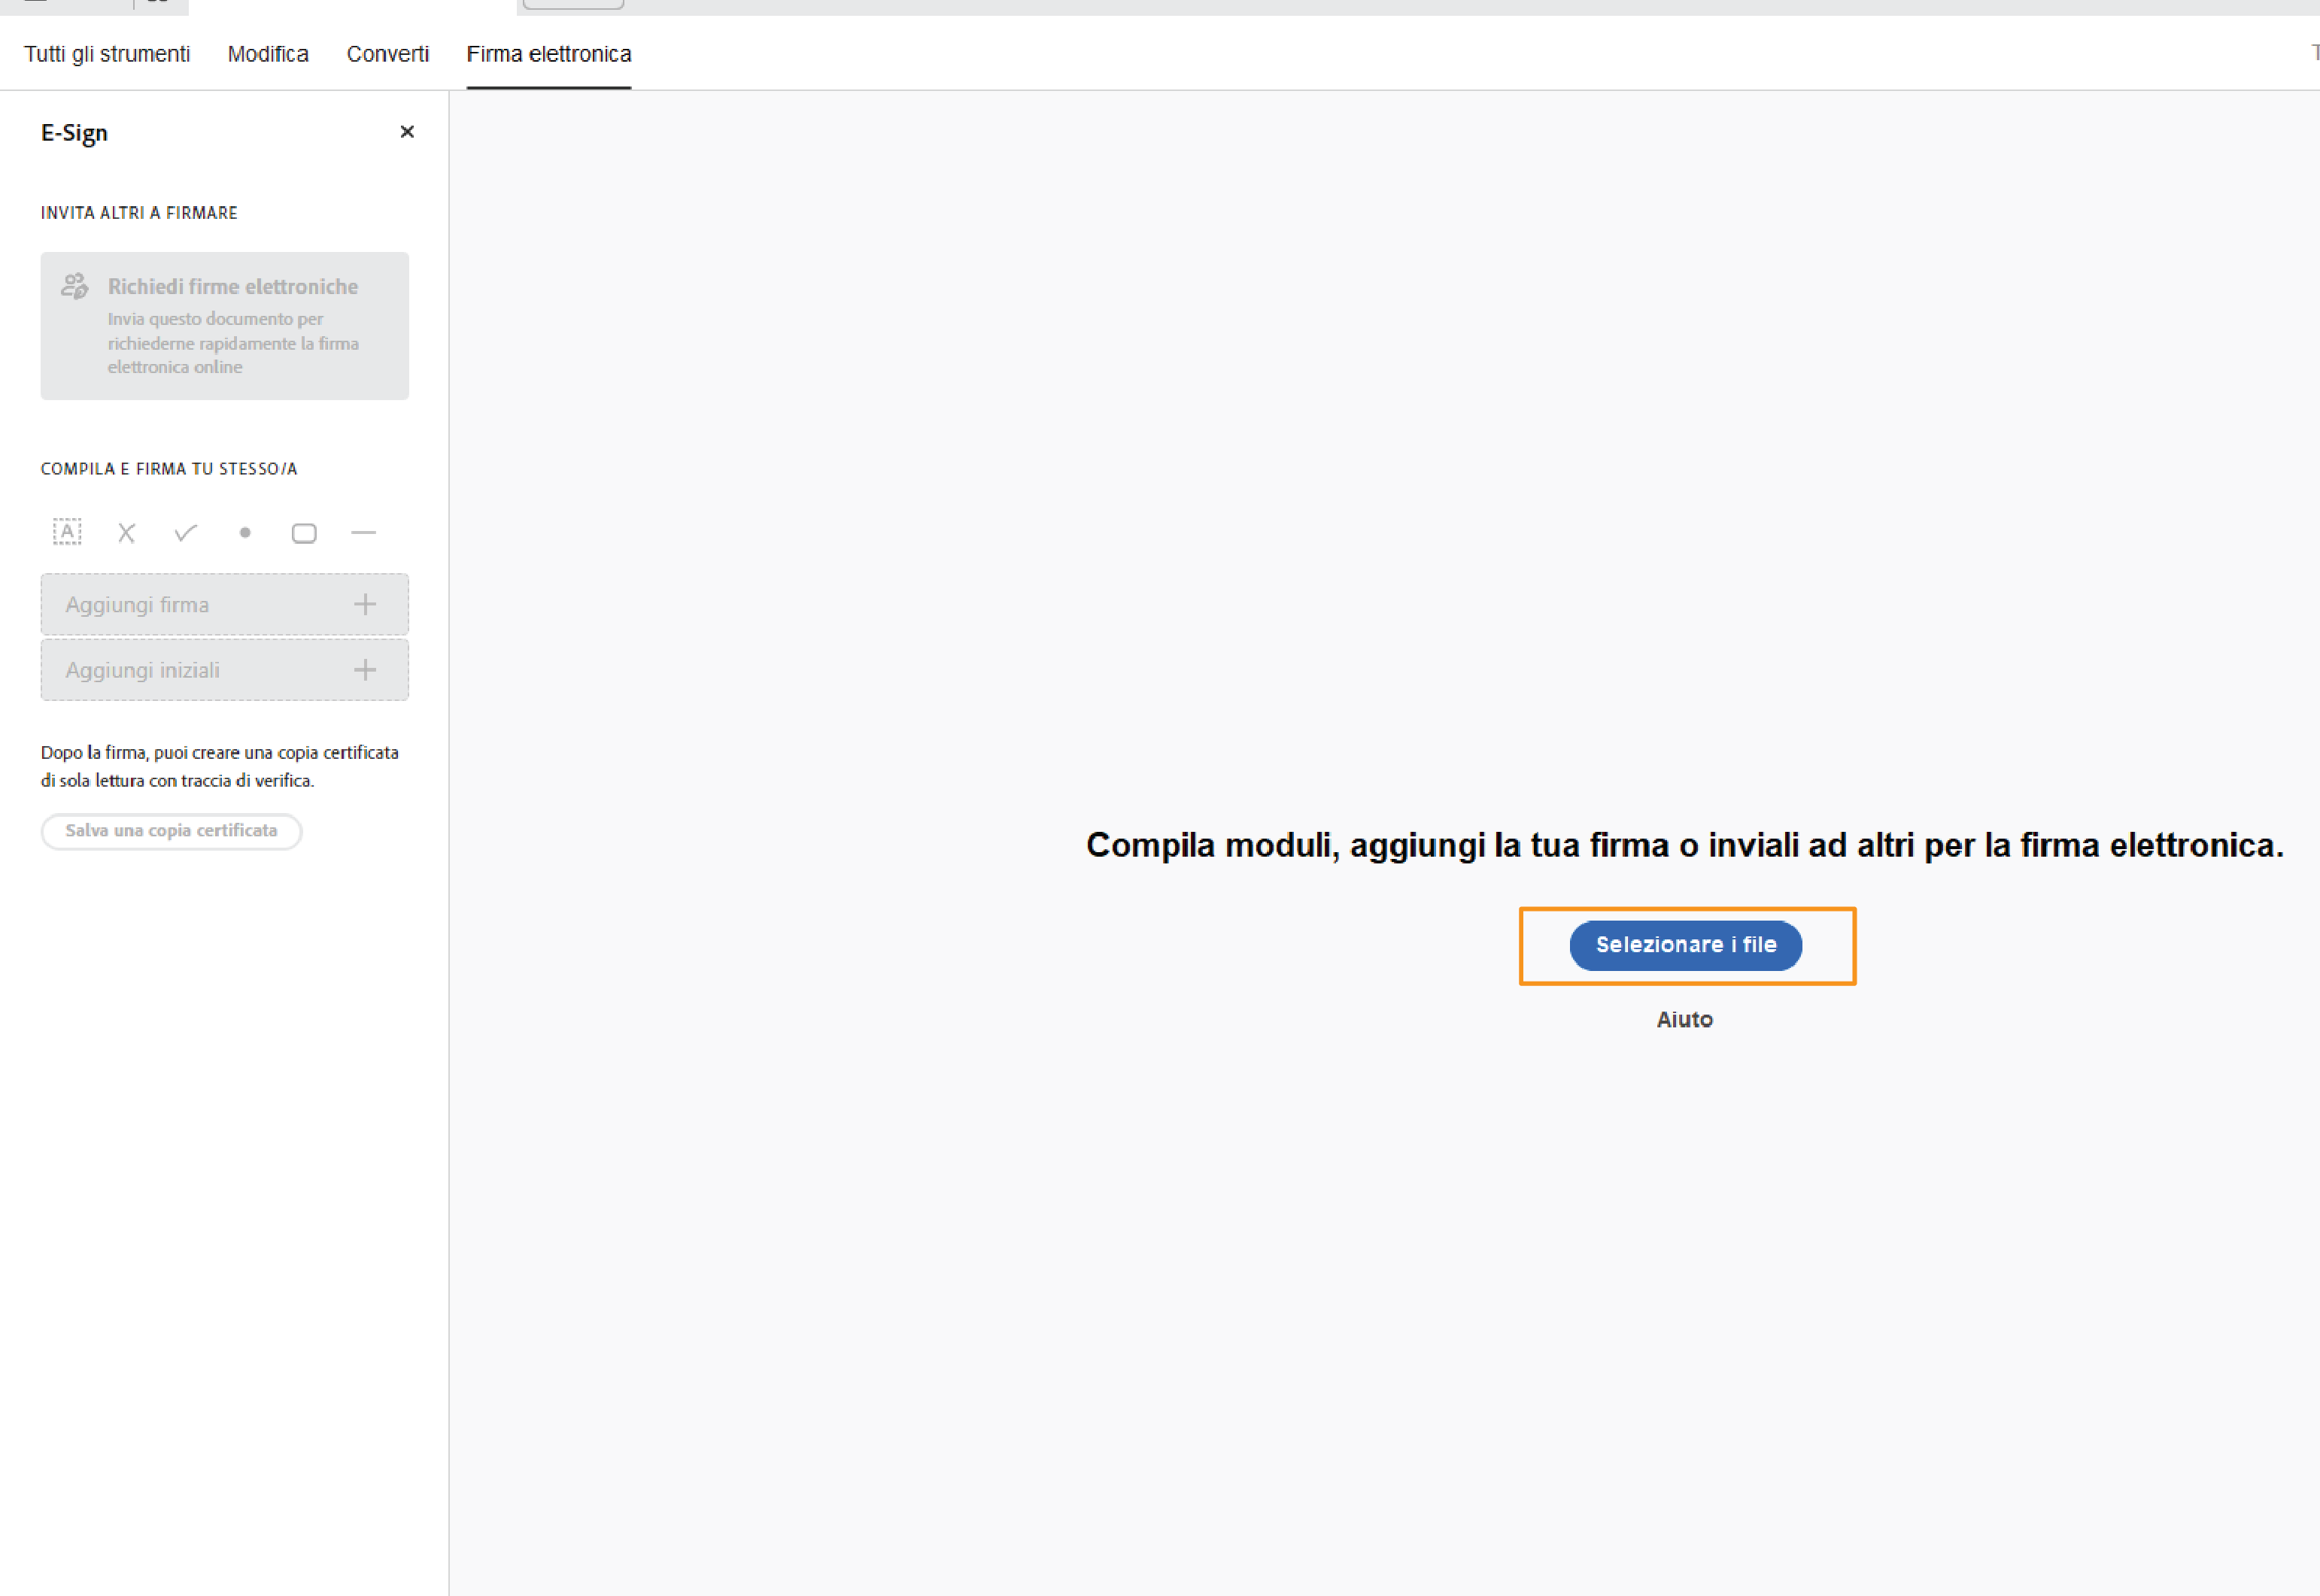Select the Firma elettronica tab
Viewport: 2320px width, 1596px height.
point(549,54)
